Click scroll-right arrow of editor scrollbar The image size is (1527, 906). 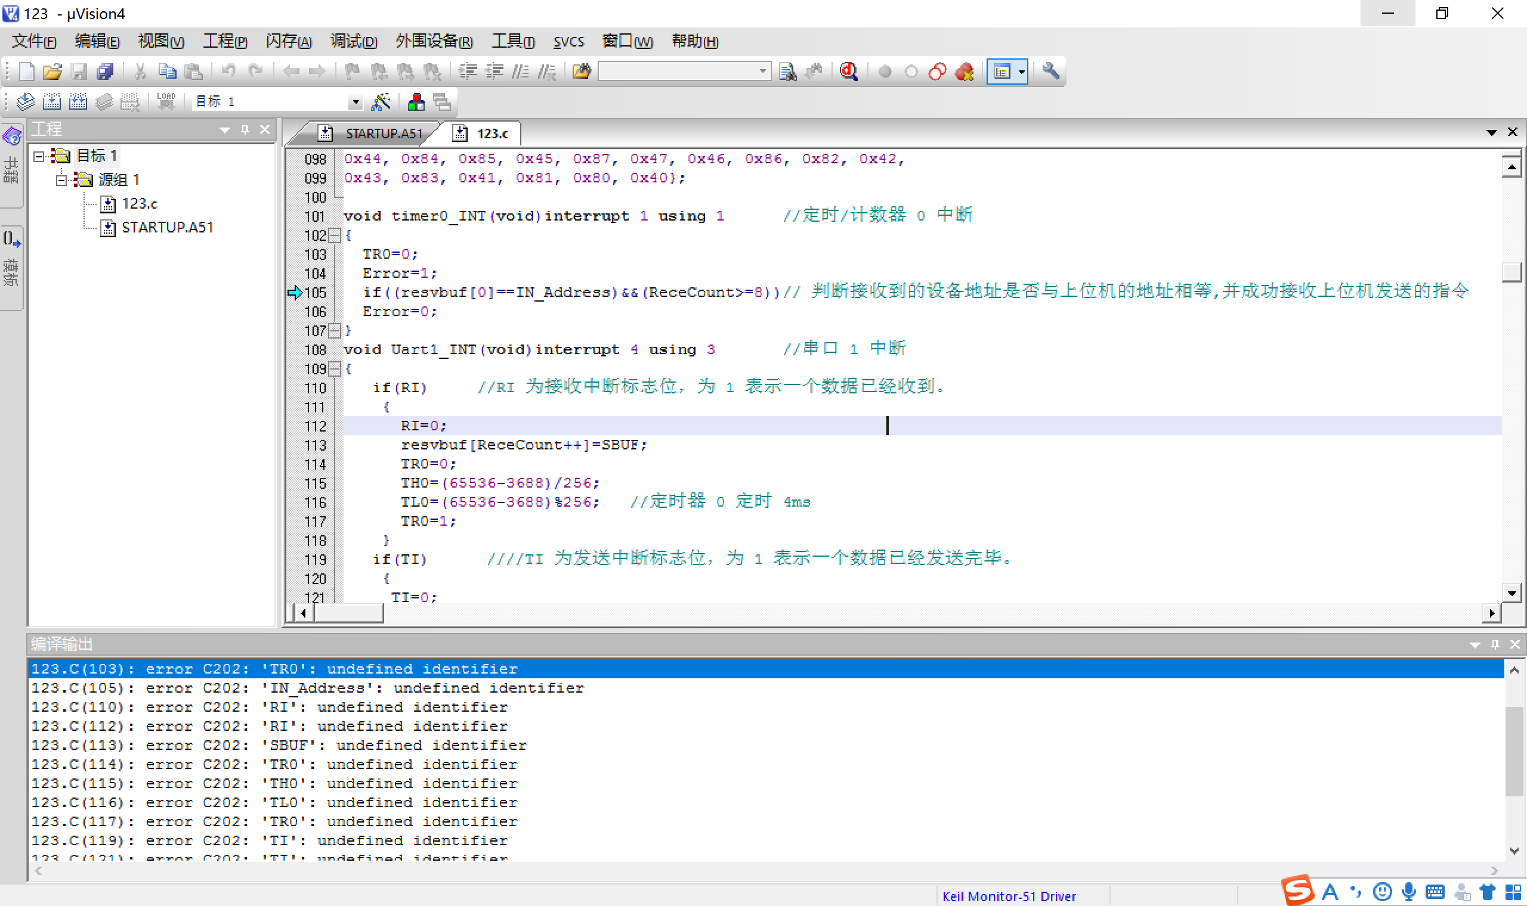1492,613
